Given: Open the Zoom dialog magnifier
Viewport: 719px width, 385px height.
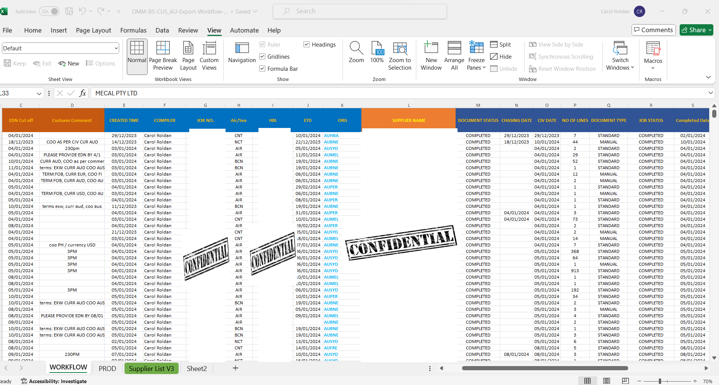Looking at the screenshot, I should pyautogui.click(x=356, y=53).
